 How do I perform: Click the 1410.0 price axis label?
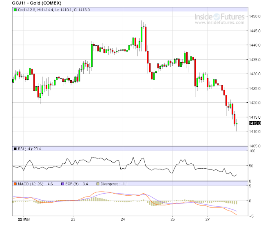point(254,131)
